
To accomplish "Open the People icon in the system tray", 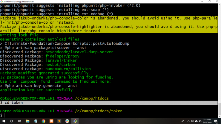I will pyautogui.click(x=183, y=121).
